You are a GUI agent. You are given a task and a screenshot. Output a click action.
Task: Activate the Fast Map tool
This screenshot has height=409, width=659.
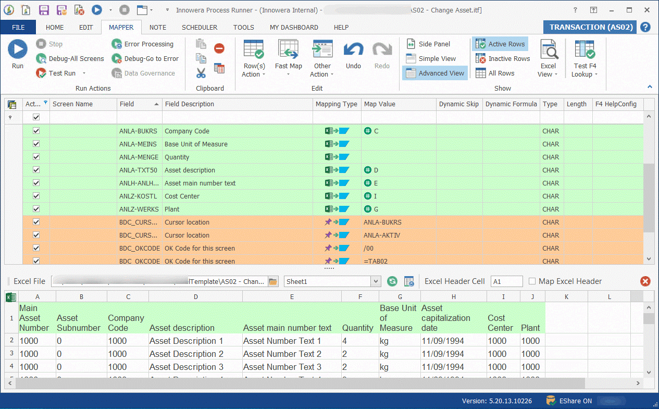click(289, 57)
